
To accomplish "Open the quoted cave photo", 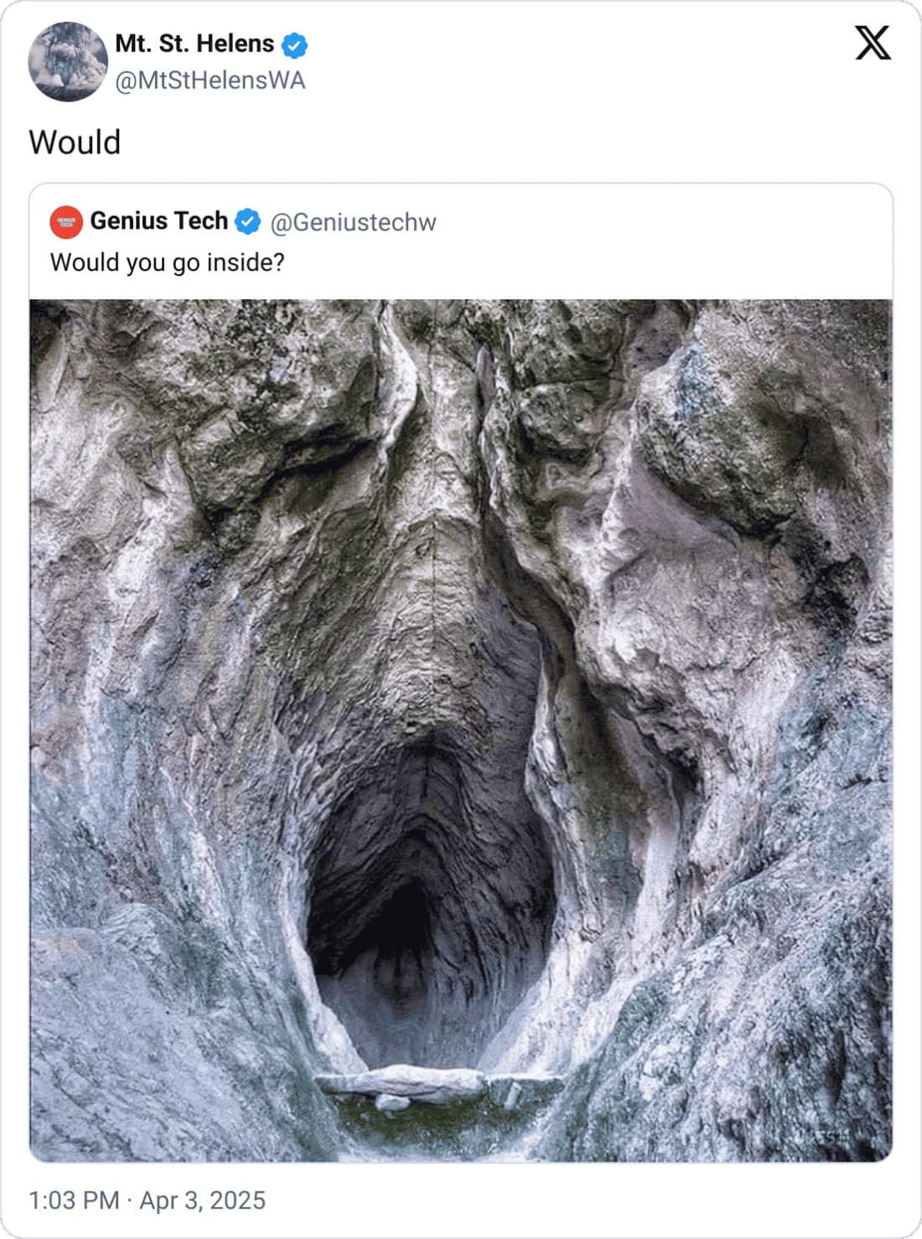I will [x=461, y=587].
